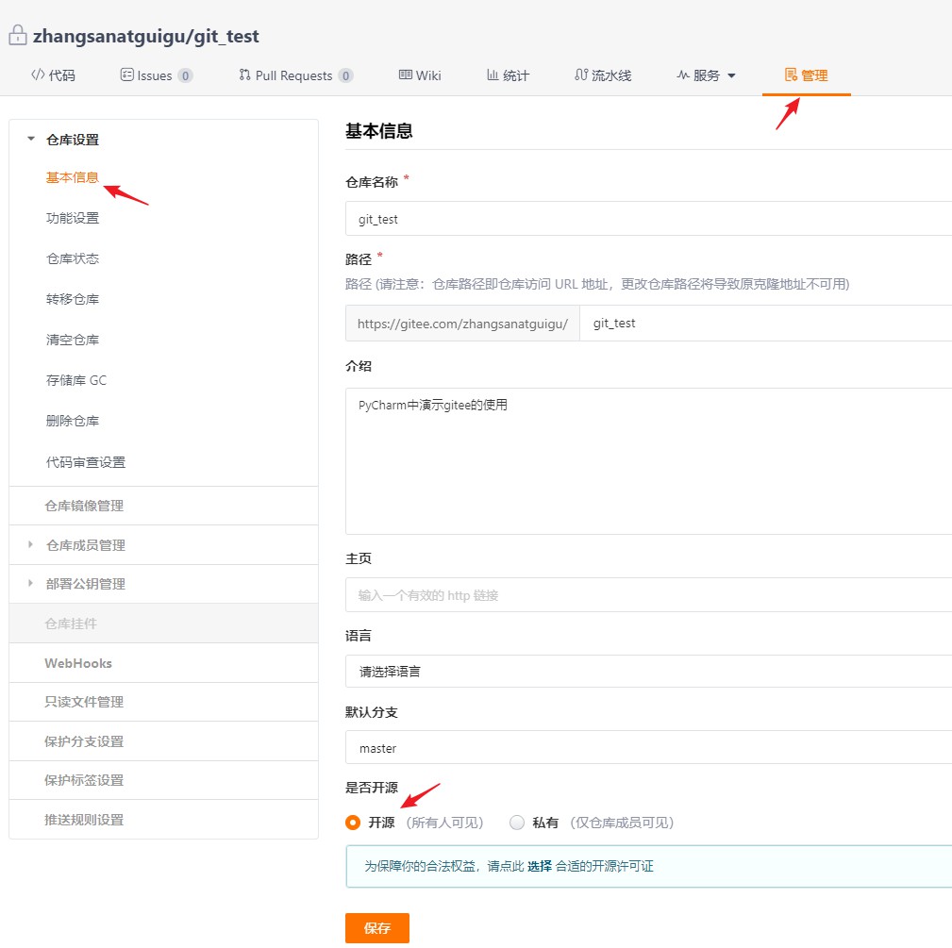This screenshot has height=948, width=952.
Task: Click the Issues list icon
Action: point(126,75)
